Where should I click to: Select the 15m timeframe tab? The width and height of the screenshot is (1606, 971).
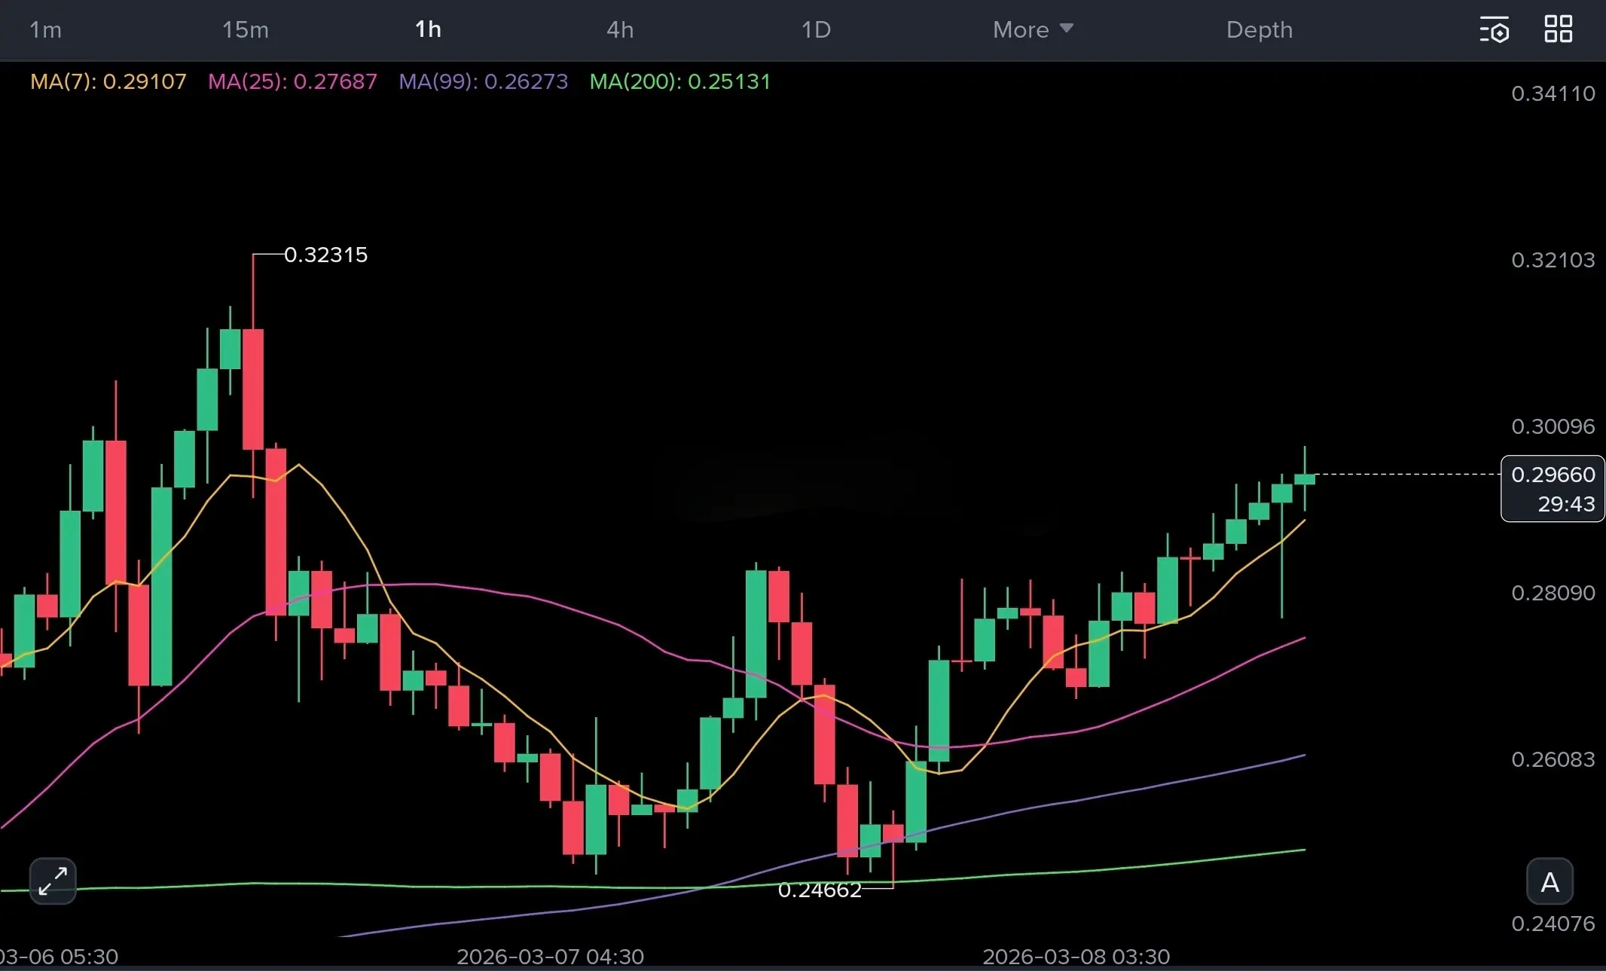(x=245, y=30)
